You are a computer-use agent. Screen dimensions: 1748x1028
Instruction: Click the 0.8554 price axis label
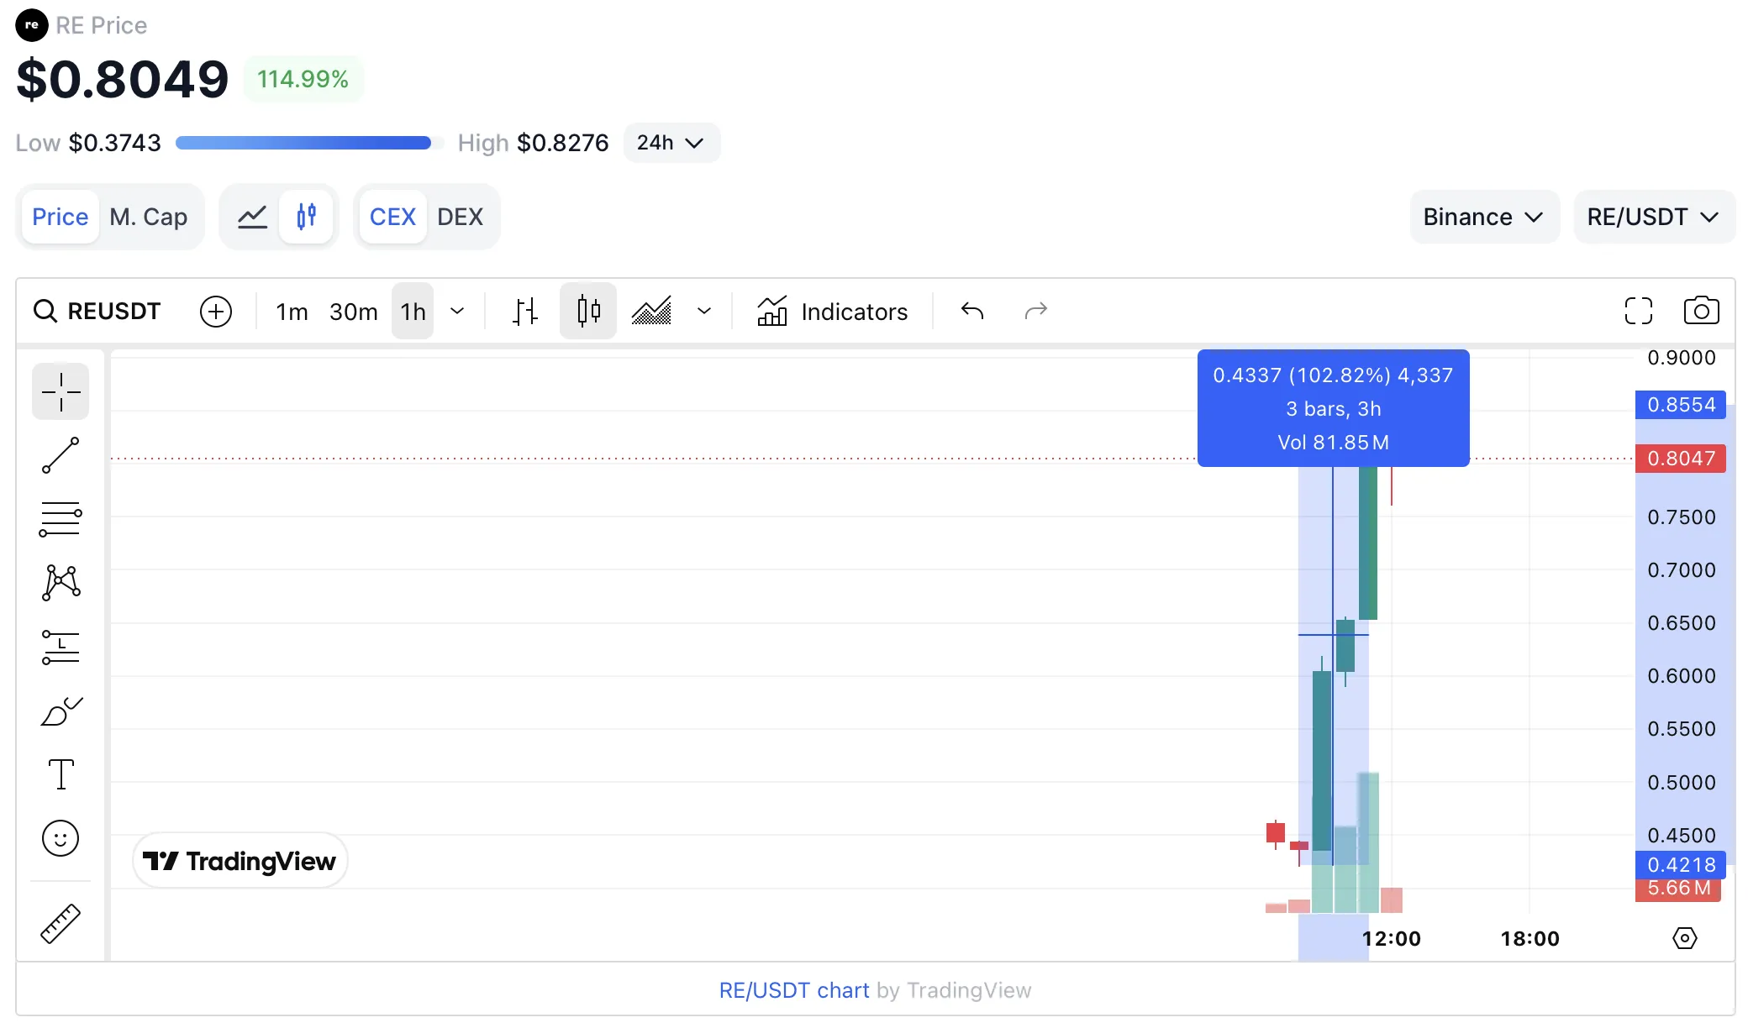point(1681,405)
